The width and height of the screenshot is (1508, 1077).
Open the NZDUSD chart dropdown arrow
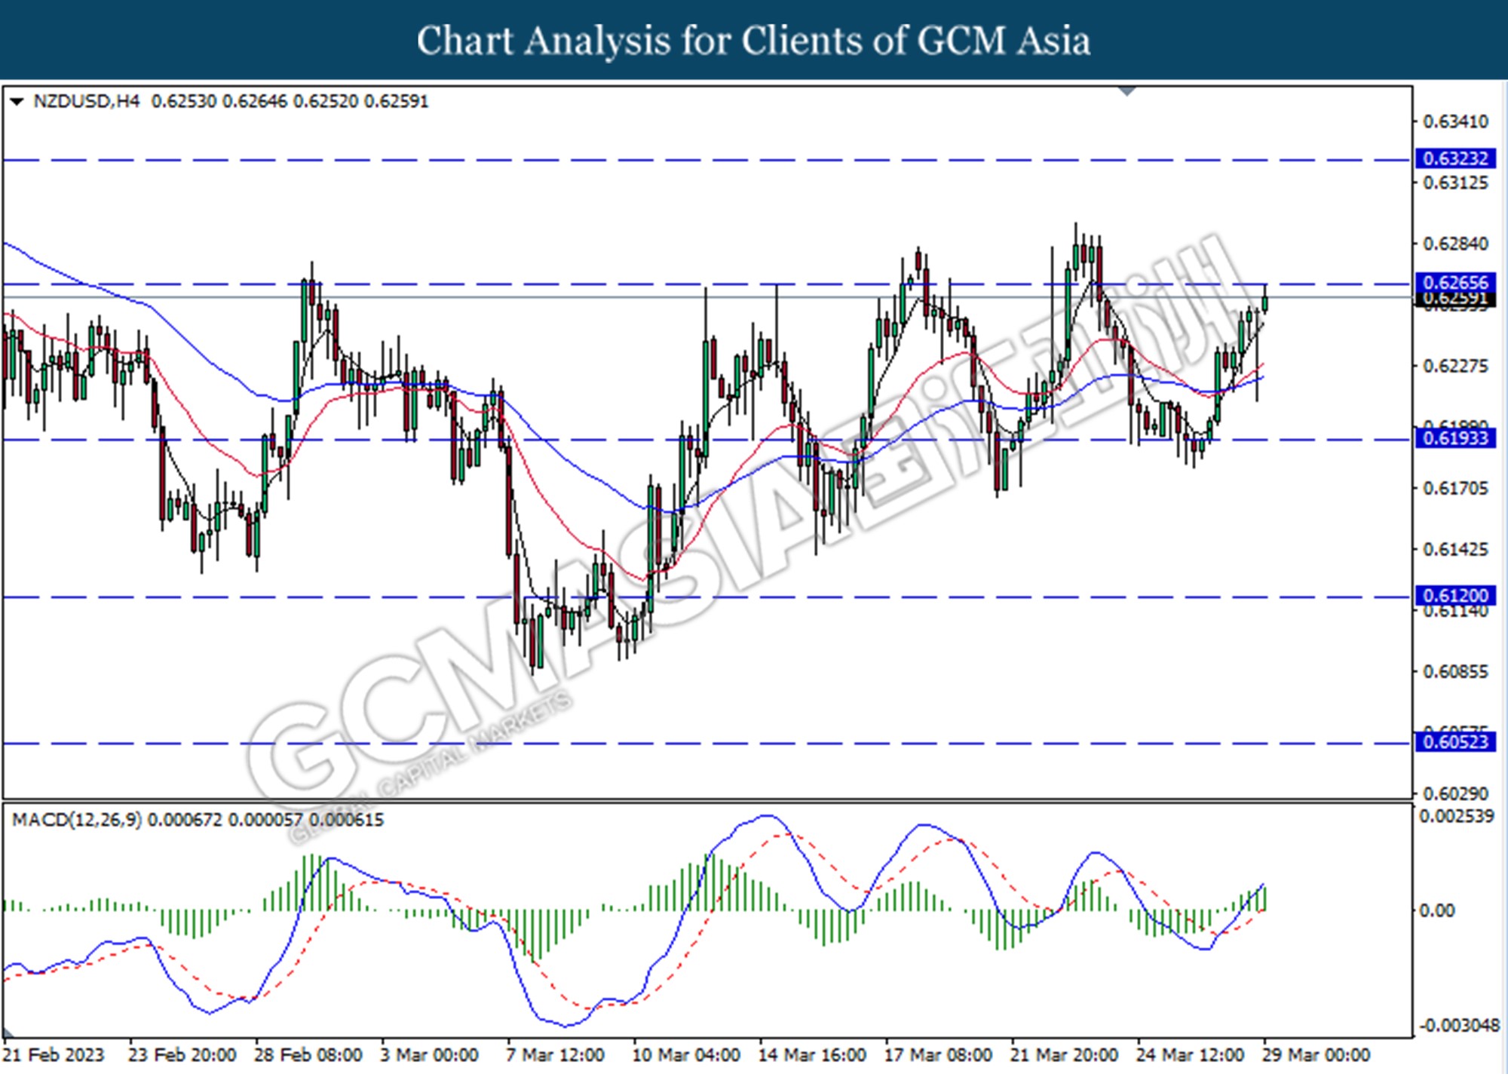coord(17,102)
